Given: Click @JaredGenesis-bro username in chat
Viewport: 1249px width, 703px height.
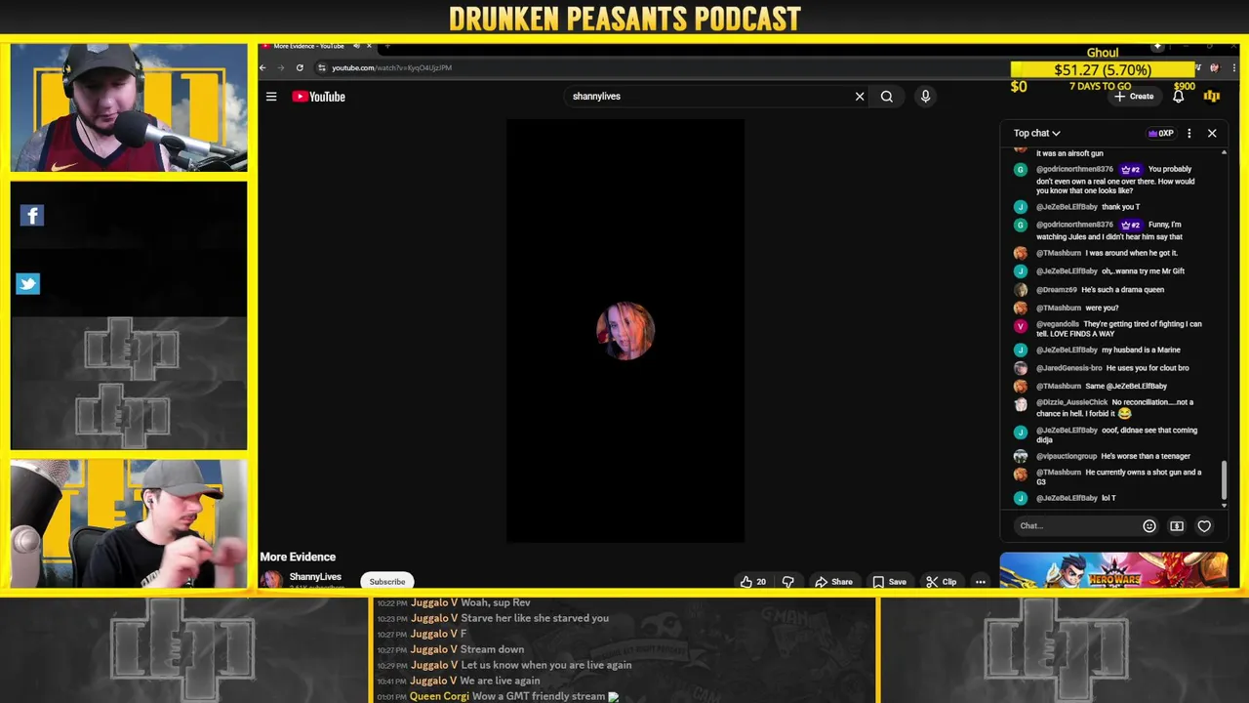Looking at the screenshot, I should (x=1068, y=368).
